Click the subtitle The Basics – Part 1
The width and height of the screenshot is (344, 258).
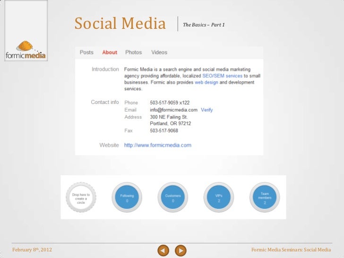(204, 25)
